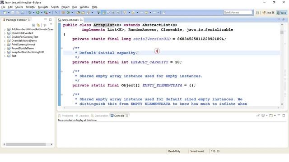
Task: Open the Source menu
Action: point(19,7)
